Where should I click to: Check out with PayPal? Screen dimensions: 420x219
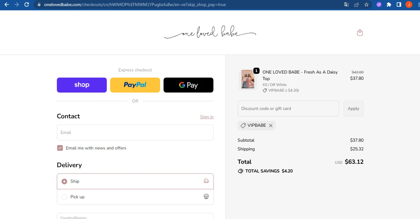(x=135, y=85)
